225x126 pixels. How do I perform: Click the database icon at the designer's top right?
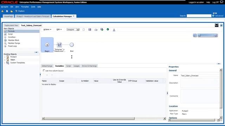(217, 25)
